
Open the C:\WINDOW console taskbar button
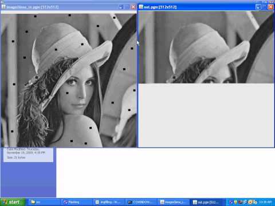142,202
